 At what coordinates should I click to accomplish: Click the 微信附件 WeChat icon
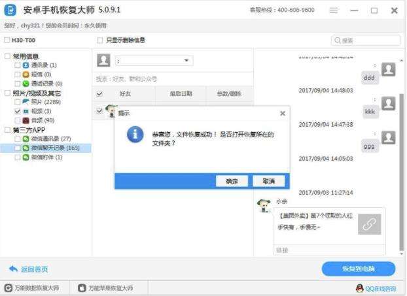(x=26, y=157)
